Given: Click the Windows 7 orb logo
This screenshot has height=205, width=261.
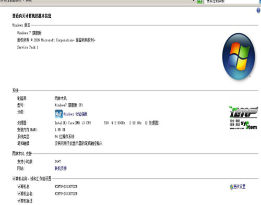Looking at the screenshot, I should point(239,56).
